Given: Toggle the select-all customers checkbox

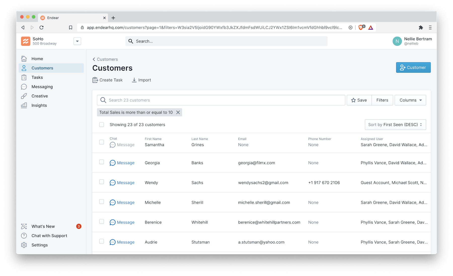Looking at the screenshot, I should [x=101, y=124].
